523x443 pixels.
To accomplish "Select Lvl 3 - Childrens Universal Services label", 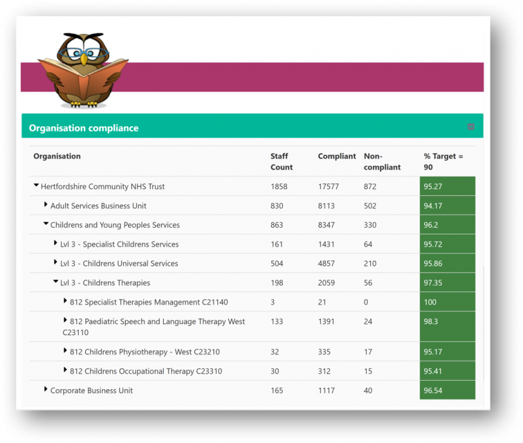I will point(119,263).
